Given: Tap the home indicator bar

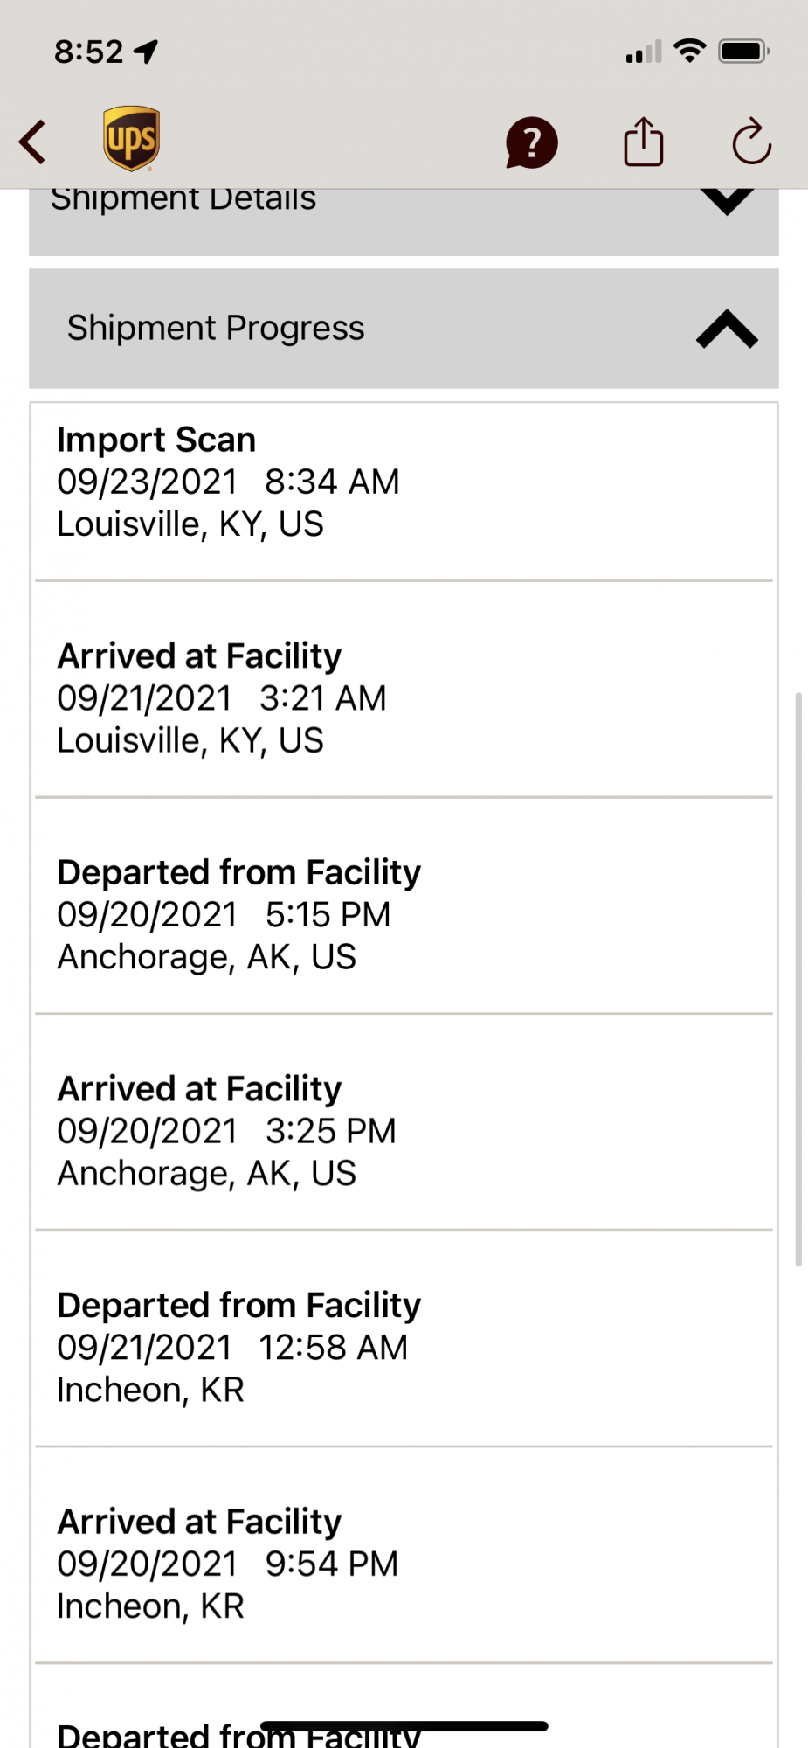Looking at the screenshot, I should 404,1726.
